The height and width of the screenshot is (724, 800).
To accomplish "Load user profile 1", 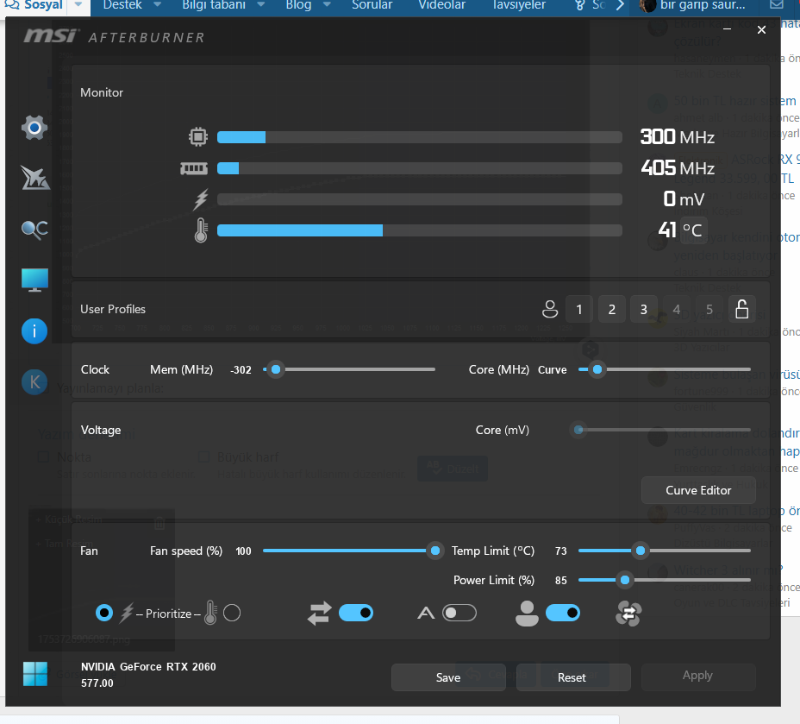I will pyautogui.click(x=579, y=309).
